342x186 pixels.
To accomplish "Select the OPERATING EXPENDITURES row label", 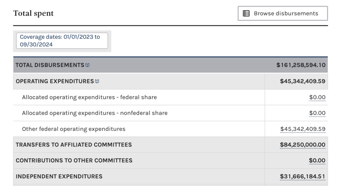I will click(55, 81).
